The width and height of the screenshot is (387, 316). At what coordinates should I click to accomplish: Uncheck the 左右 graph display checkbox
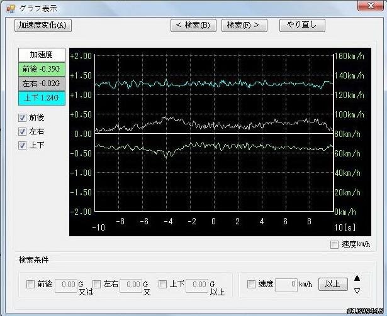(22, 132)
